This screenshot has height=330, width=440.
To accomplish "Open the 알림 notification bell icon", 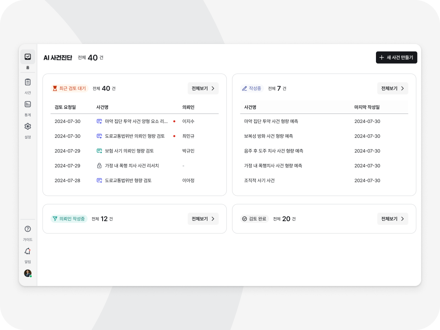I will (28, 251).
